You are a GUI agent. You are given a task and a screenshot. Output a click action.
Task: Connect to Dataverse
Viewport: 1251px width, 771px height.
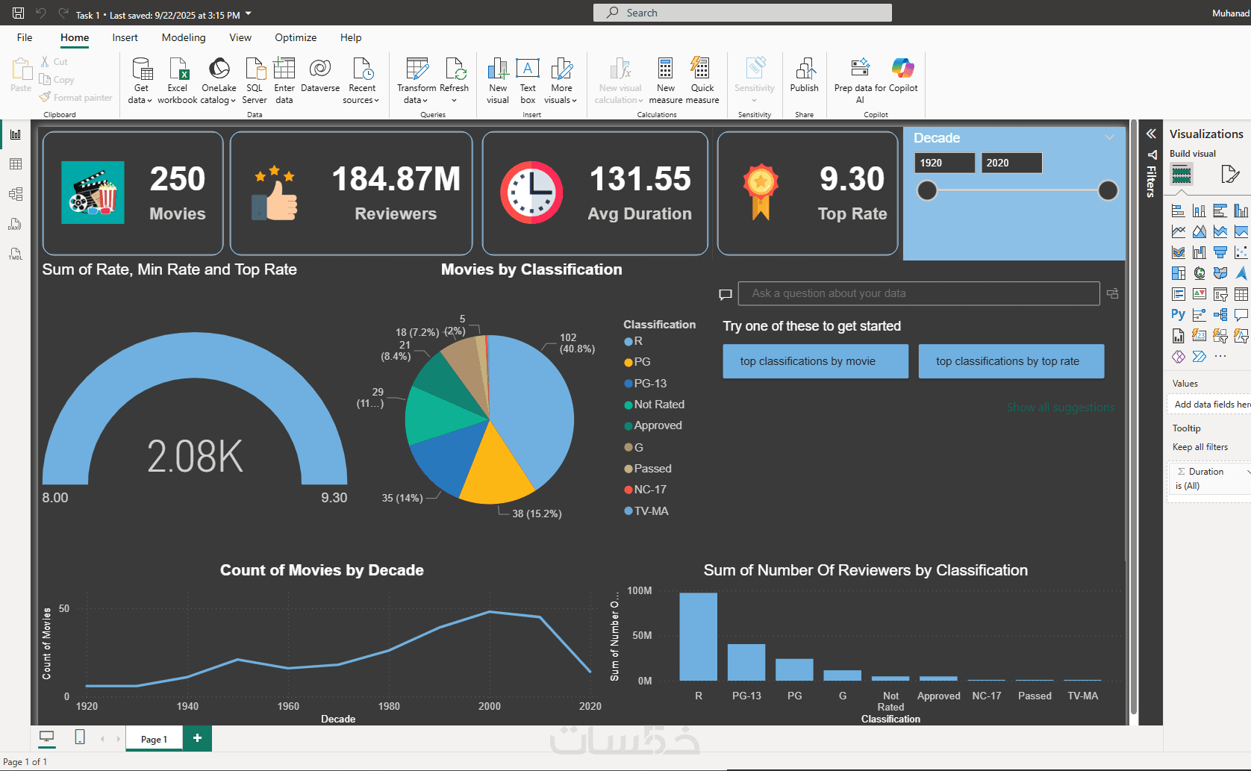(320, 75)
